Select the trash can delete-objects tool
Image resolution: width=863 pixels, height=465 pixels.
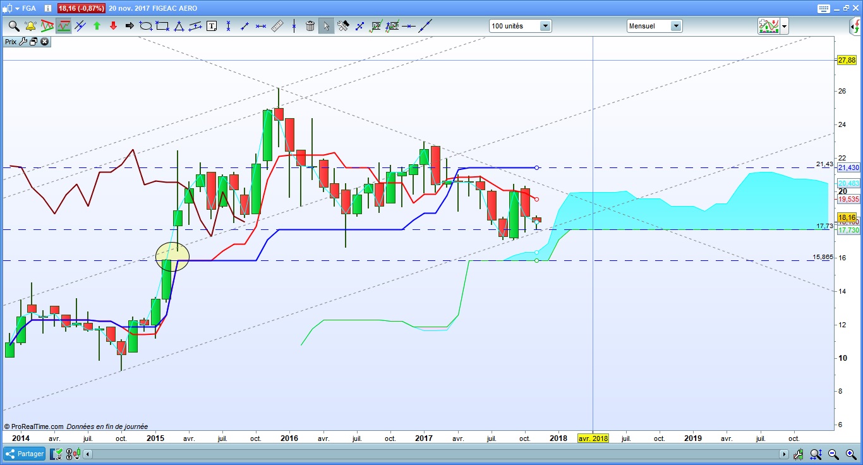tap(310, 26)
